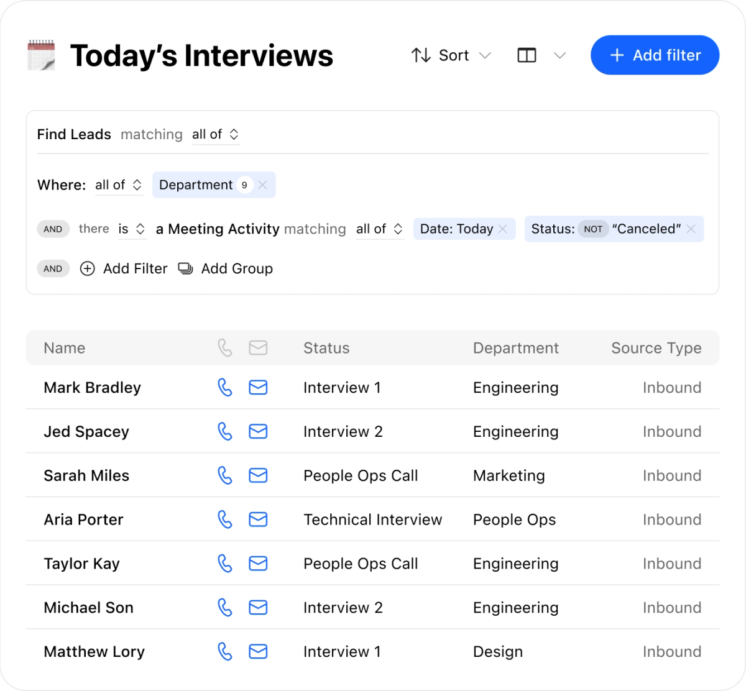Click Technical Interview status cell
Image resolution: width=746 pixels, height=691 pixels.
click(x=373, y=519)
